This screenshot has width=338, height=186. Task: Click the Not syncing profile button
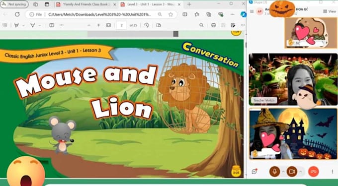click(x=14, y=4)
